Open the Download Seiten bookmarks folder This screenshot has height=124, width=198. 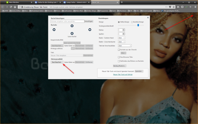point(37,11)
